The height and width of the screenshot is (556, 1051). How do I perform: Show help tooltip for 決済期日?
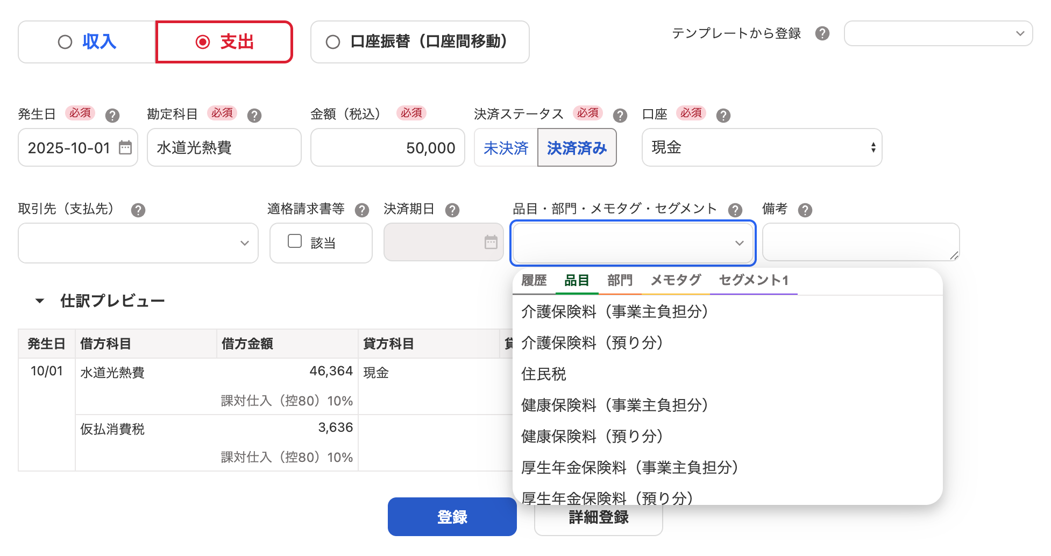(452, 210)
